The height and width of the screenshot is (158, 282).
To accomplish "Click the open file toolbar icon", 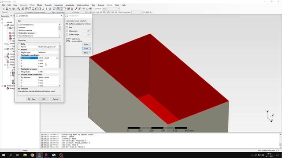I will [7, 9].
